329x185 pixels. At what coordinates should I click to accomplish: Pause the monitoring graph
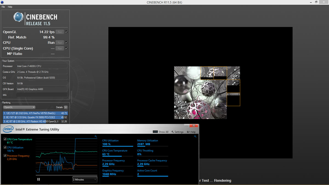(38, 179)
